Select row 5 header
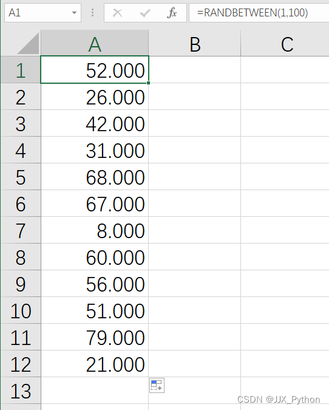Viewport: 329px width, 410px height. coord(21,177)
